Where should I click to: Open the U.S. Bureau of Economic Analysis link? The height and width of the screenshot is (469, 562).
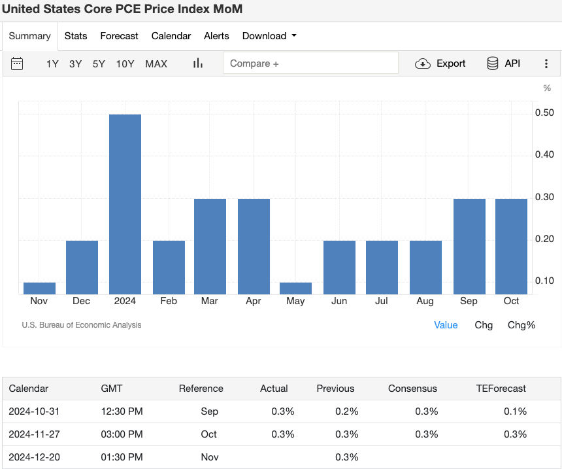(x=82, y=324)
